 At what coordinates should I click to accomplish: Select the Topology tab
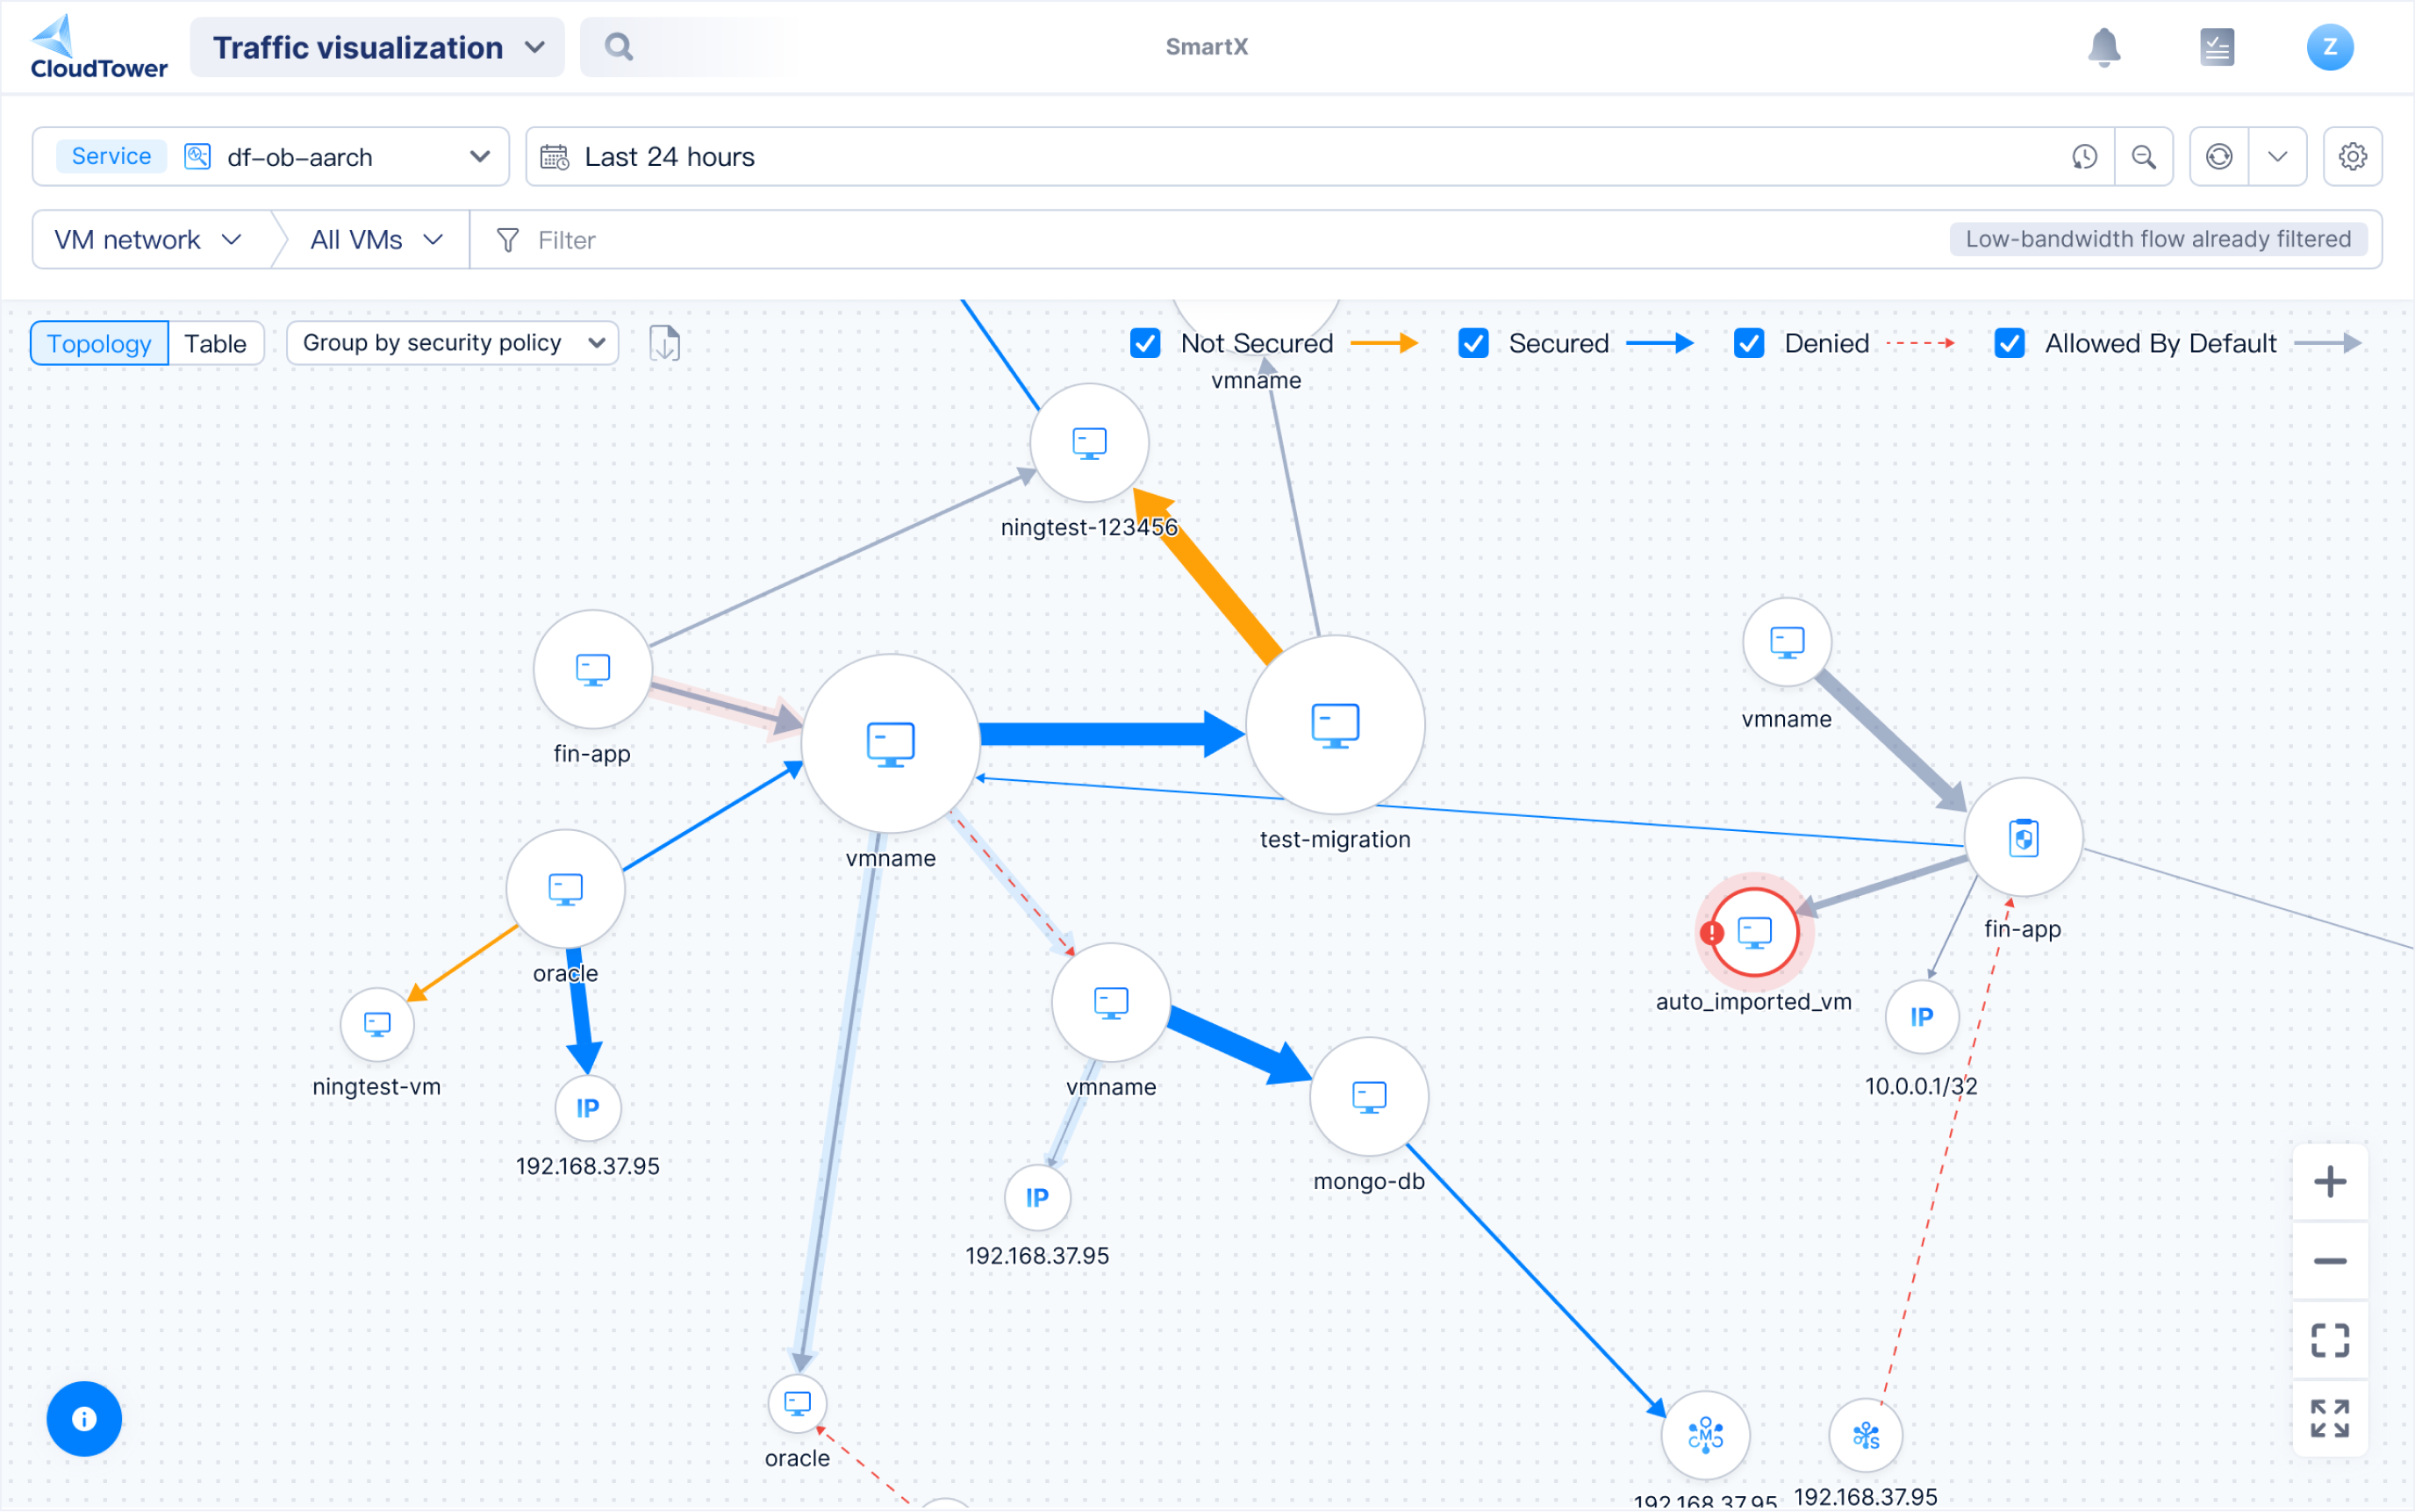99,344
